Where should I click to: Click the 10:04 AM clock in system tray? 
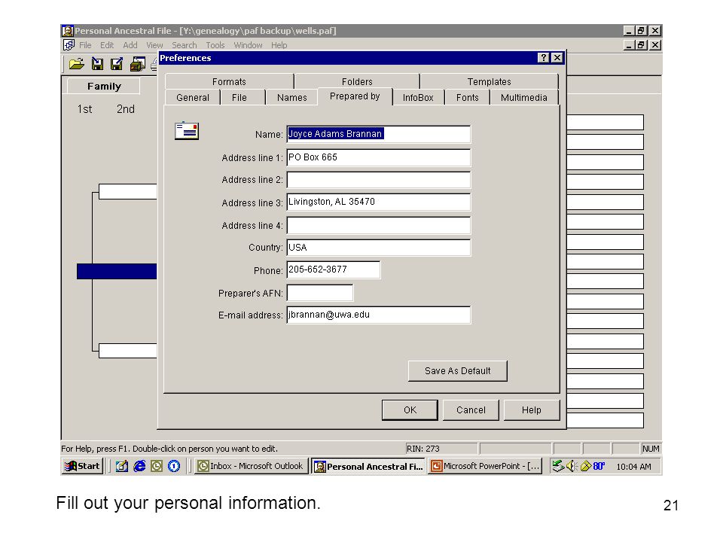pyautogui.click(x=633, y=467)
